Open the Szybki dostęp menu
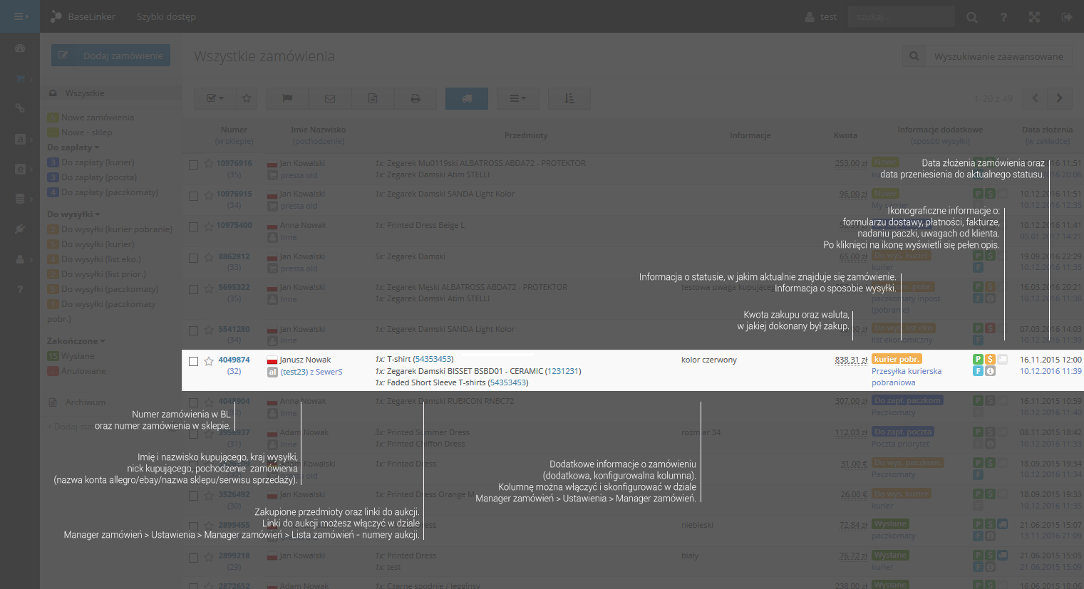1084x589 pixels. 166,16
